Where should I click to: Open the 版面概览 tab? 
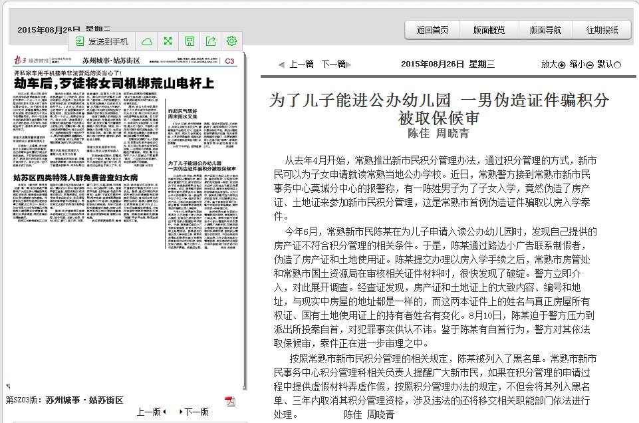pyautogui.click(x=489, y=30)
